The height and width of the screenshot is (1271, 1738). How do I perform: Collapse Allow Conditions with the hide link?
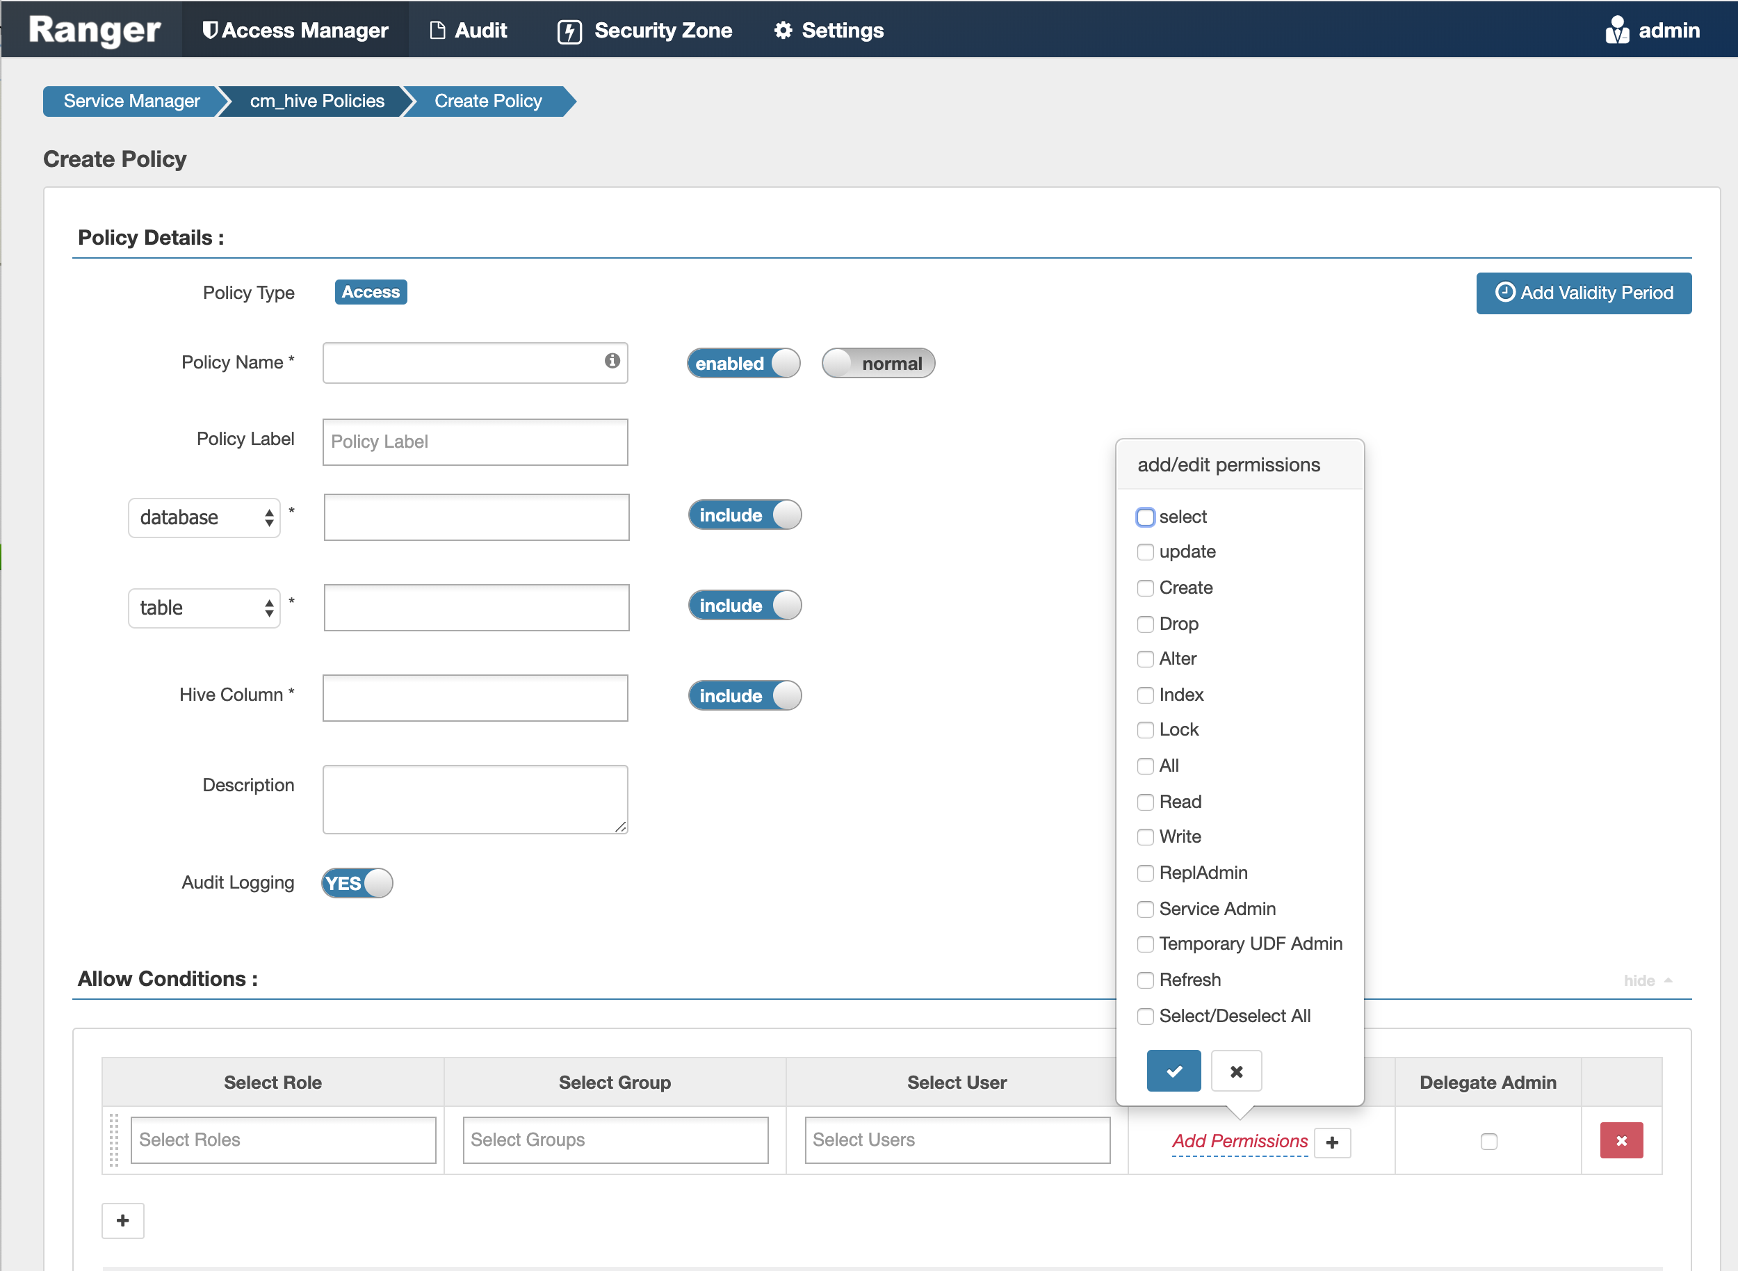point(1640,980)
